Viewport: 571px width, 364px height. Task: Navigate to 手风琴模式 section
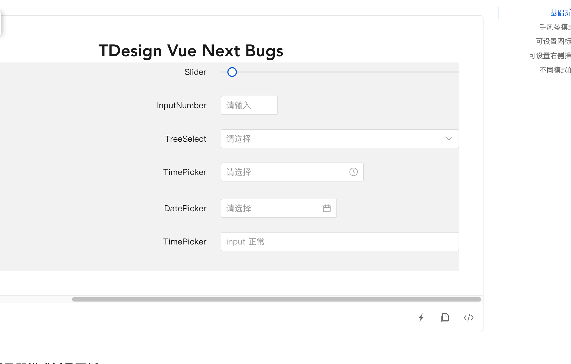click(x=554, y=27)
